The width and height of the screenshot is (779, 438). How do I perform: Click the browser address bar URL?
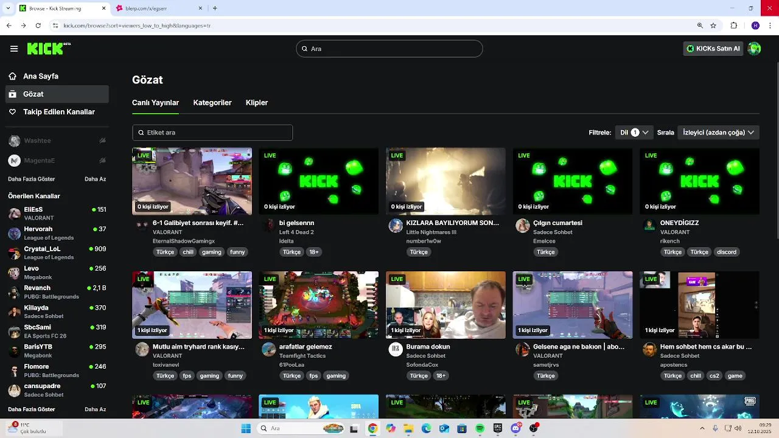(x=137, y=26)
